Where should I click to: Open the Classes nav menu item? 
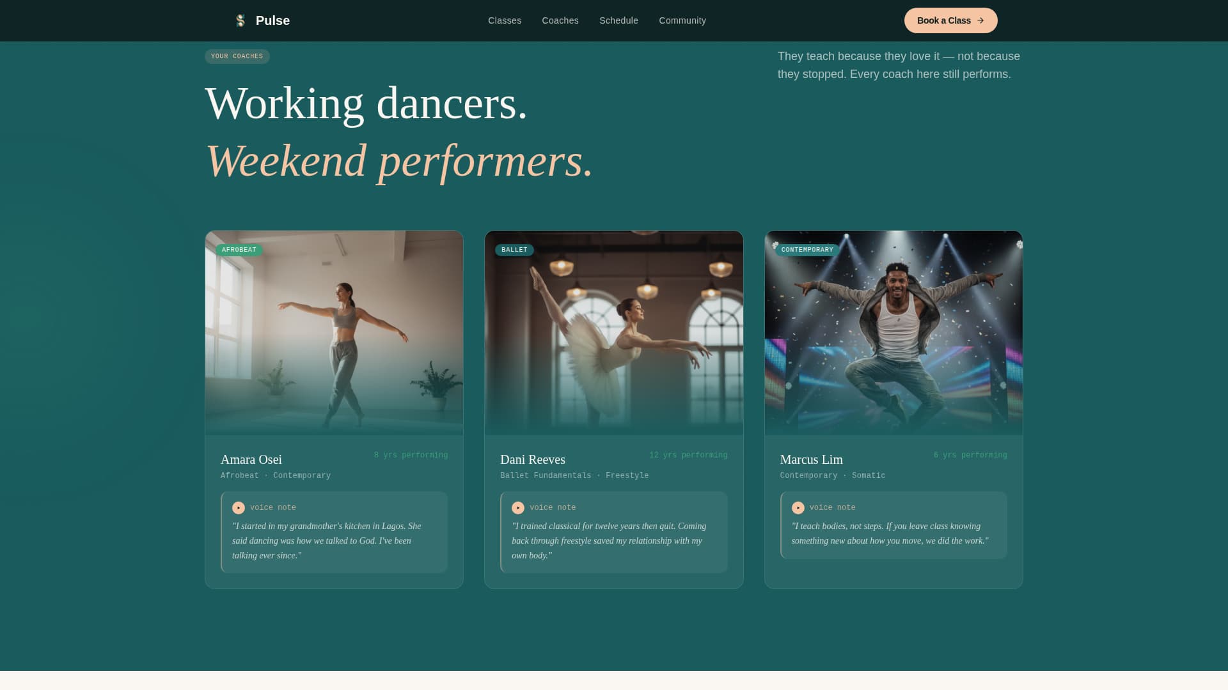(x=505, y=20)
